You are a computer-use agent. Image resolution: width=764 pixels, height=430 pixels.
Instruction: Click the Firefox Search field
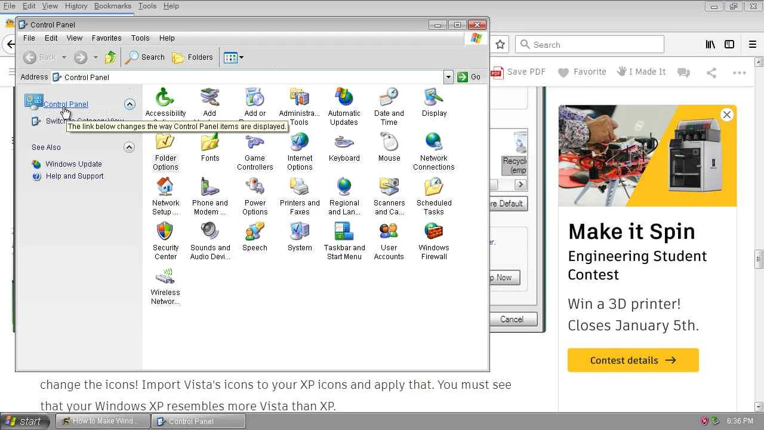tap(590, 44)
